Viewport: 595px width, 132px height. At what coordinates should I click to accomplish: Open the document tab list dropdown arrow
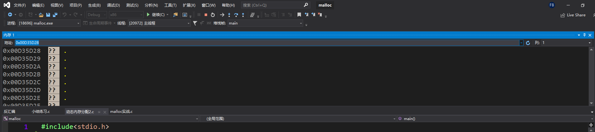pos(592,112)
